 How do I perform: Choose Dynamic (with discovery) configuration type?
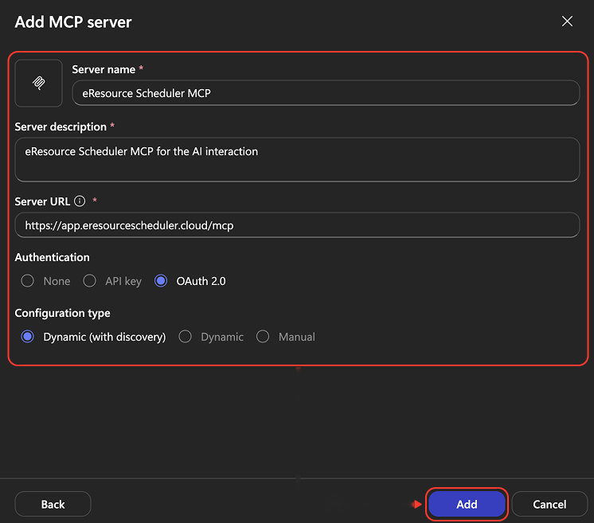tap(27, 337)
